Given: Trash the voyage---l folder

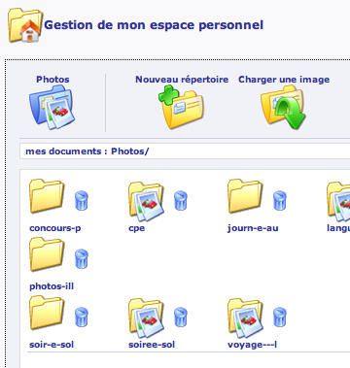Looking at the screenshot, I should tap(280, 318).
